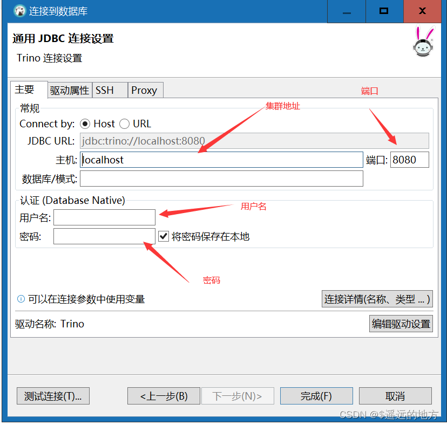Click the 用户名 input field

(104, 217)
